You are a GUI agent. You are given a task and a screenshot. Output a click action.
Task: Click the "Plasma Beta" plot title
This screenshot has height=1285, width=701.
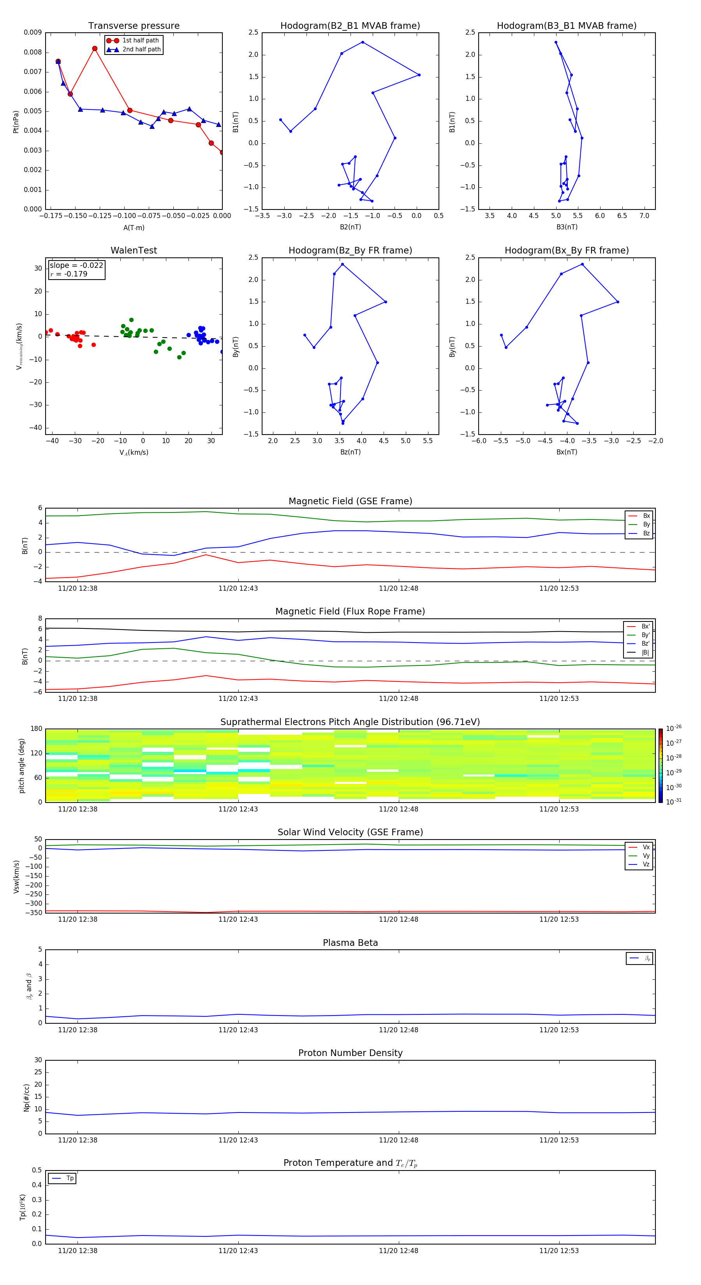coord(350,943)
